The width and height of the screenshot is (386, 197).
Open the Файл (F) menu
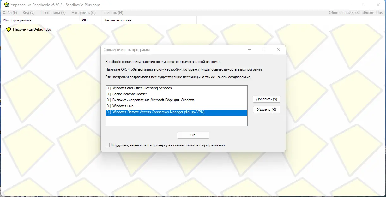click(10, 13)
